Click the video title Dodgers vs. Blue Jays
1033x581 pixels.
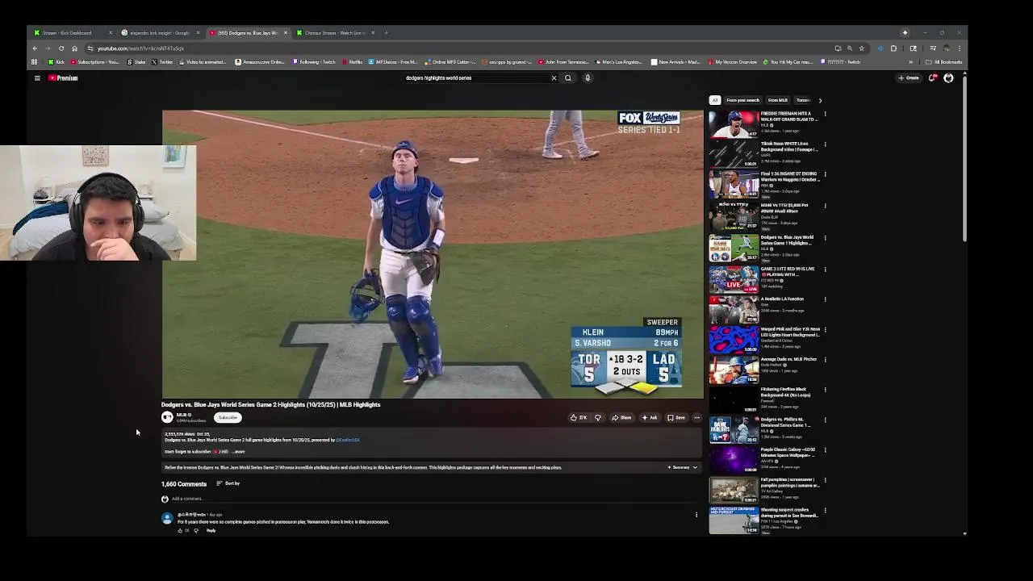pos(270,405)
